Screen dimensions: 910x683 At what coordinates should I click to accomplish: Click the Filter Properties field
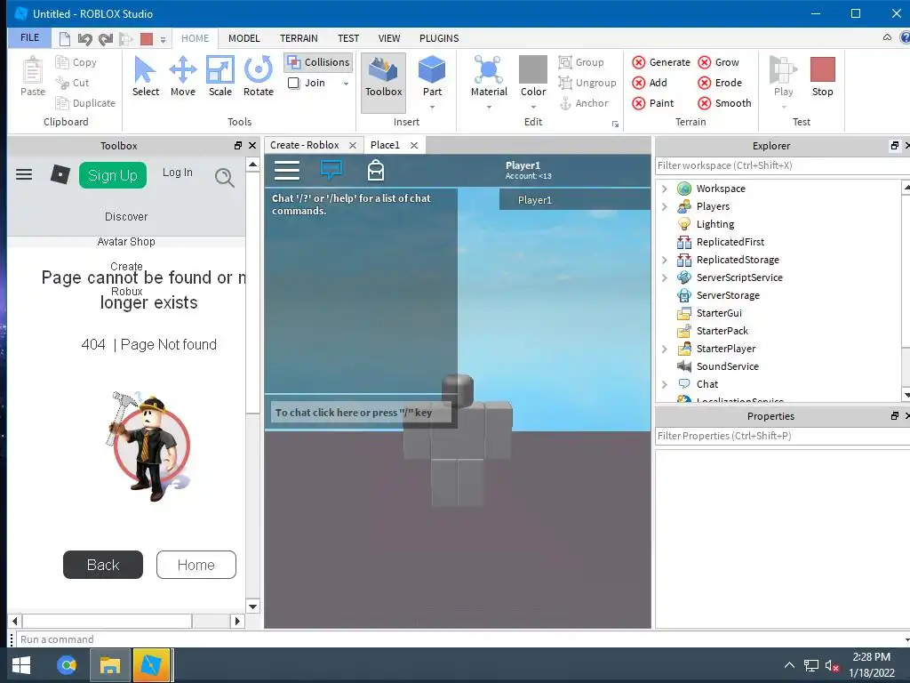pos(782,436)
